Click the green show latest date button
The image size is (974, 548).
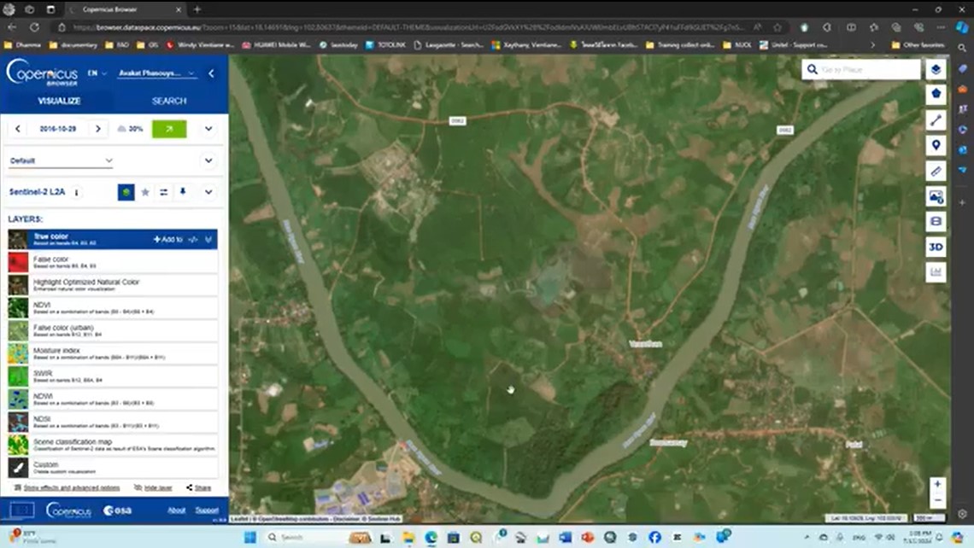click(169, 129)
